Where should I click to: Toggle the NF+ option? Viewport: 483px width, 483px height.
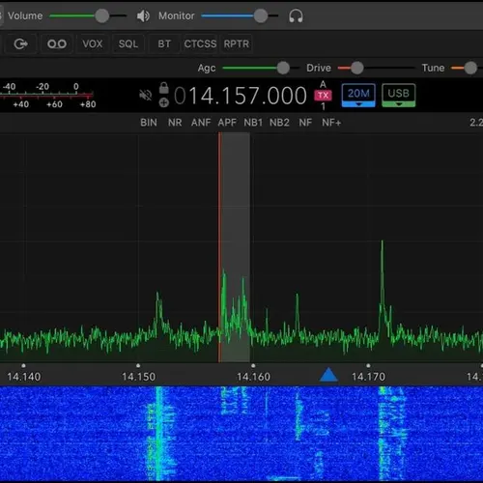(331, 123)
